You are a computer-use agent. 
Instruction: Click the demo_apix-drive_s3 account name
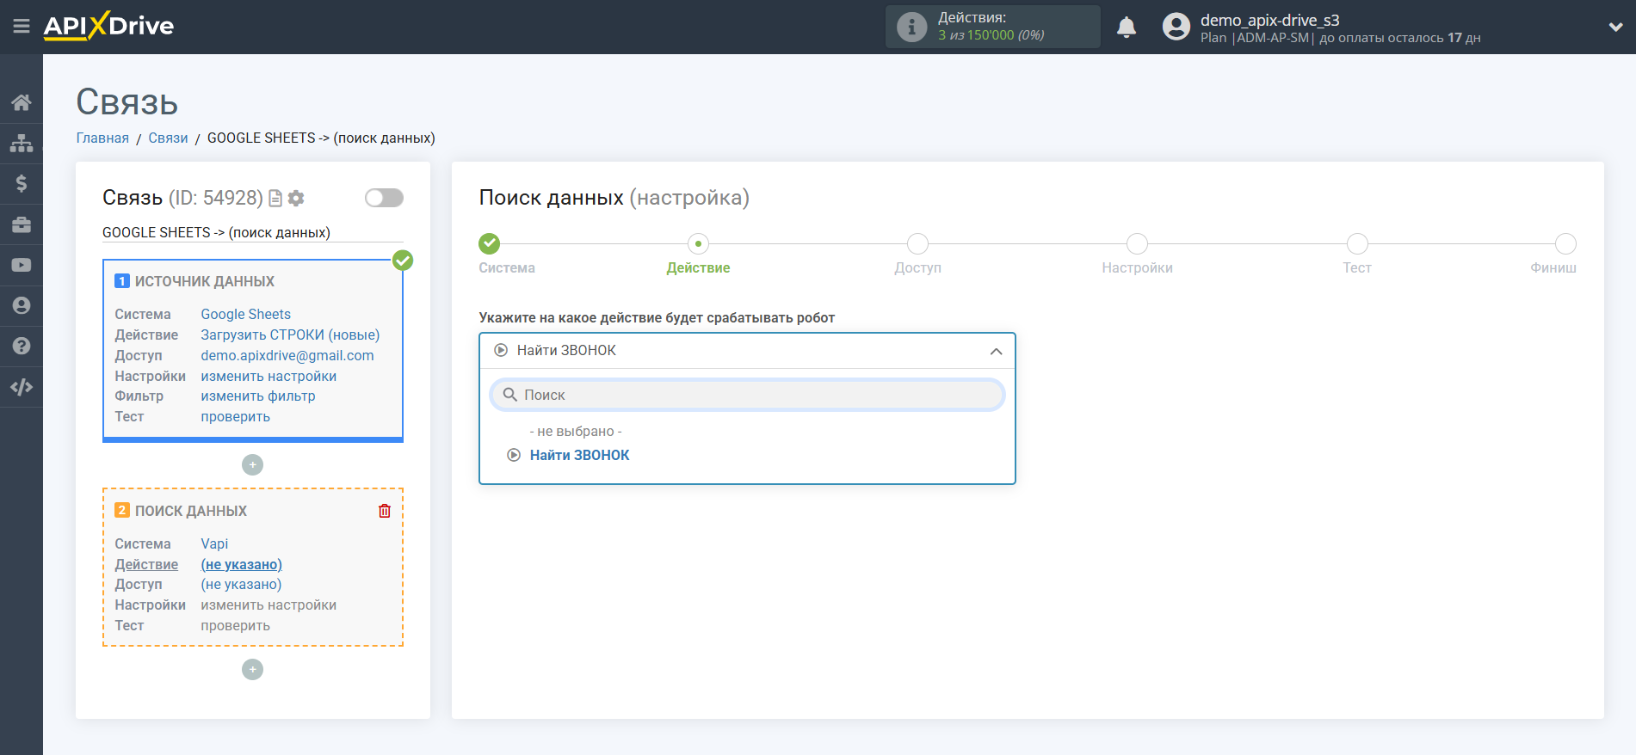click(x=1269, y=20)
